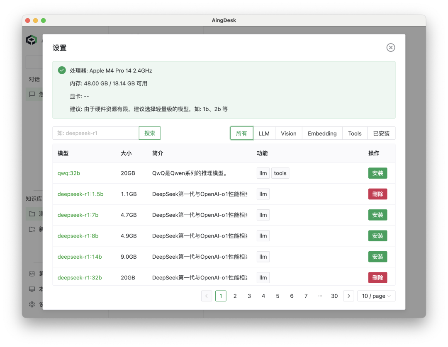448x347 pixels.
Task: Show only 已安装 installed models
Action: 381,133
